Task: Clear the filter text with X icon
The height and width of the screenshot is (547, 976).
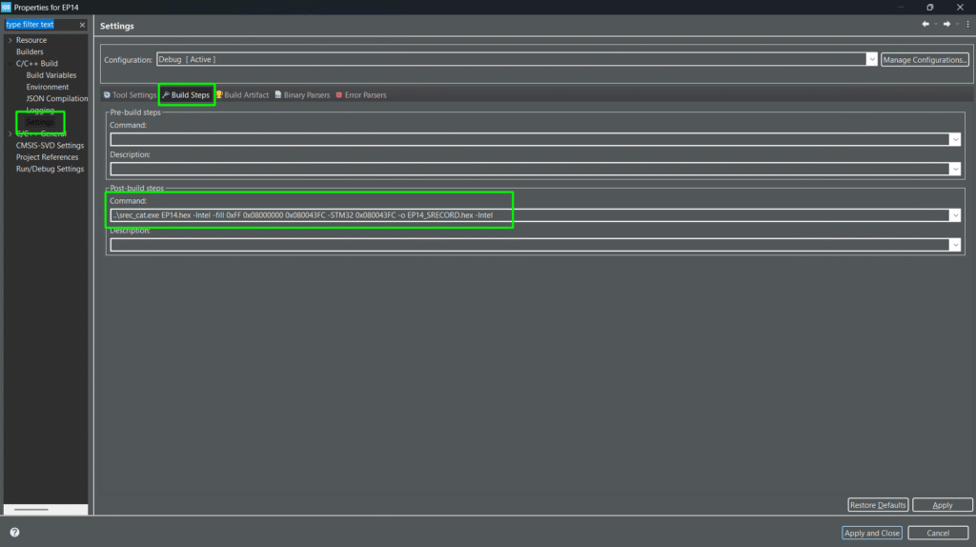Action: pos(82,25)
